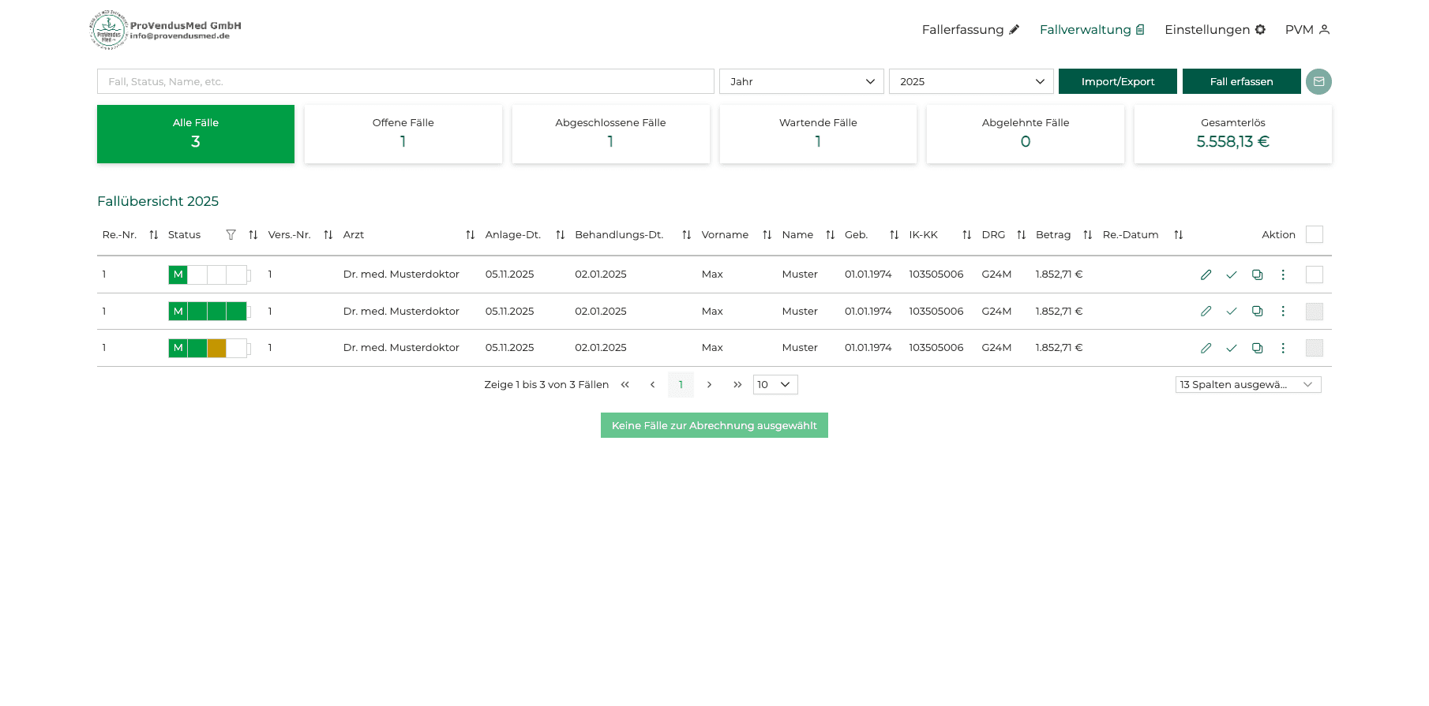Click the Status column filter icon
1429x706 pixels.
click(231, 235)
